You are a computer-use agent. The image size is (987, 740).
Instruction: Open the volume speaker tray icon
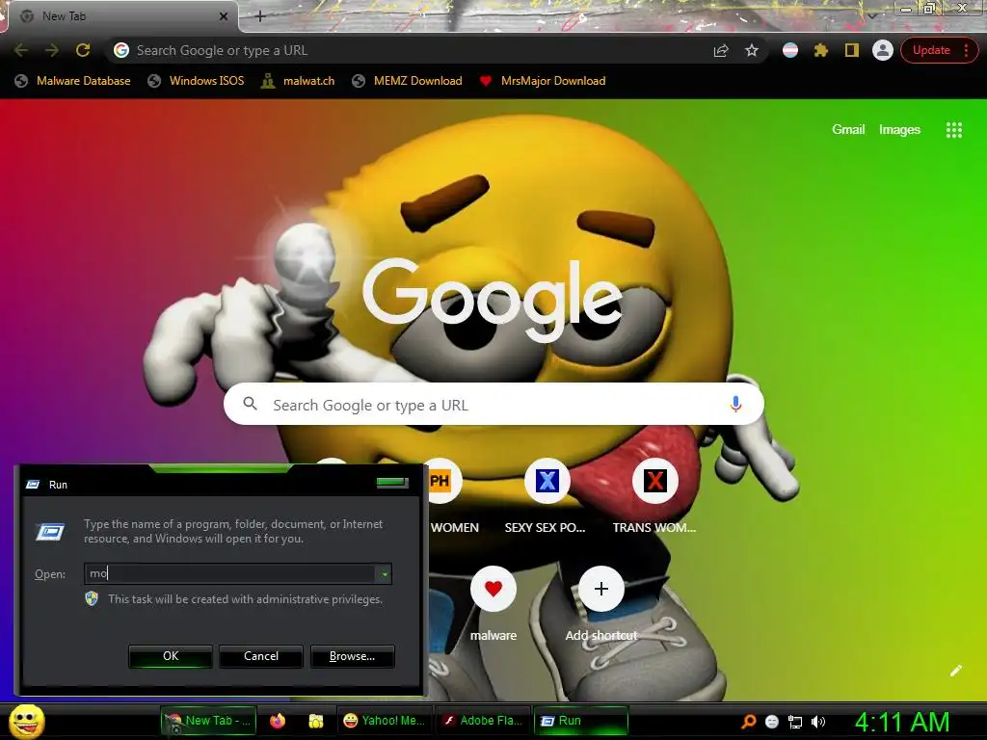tap(817, 722)
